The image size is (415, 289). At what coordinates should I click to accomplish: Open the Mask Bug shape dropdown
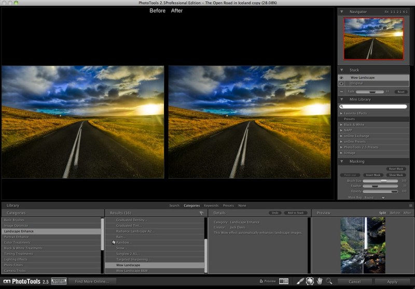pyautogui.click(x=383, y=197)
